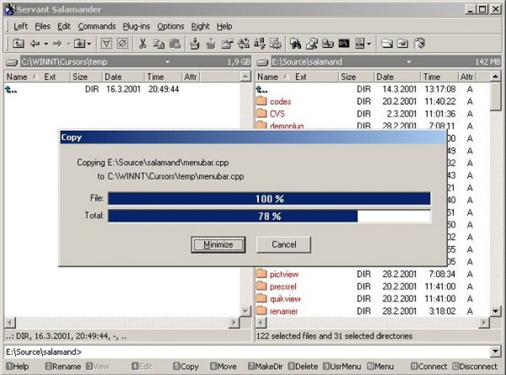This screenshot has height=375, width=506.
Task: Click the Back arrow toolbar icon
Action: pyautogui.click(x=35, y=44)
